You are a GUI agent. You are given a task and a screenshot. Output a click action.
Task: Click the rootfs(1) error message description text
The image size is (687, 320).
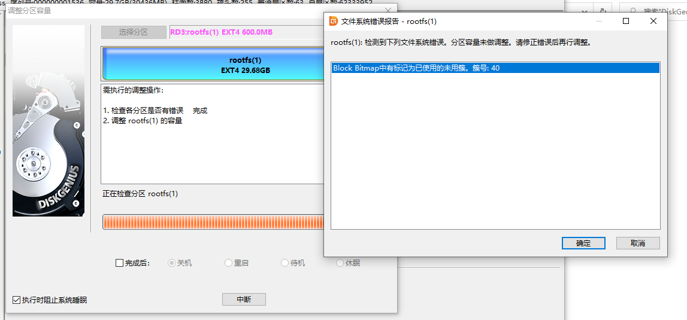point(461,43)
